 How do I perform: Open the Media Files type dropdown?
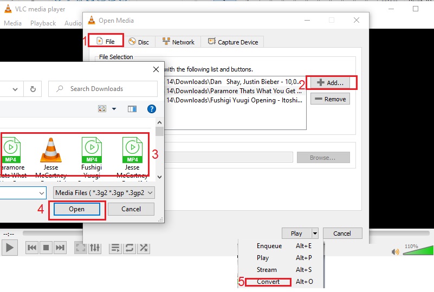tap(104, 193)
